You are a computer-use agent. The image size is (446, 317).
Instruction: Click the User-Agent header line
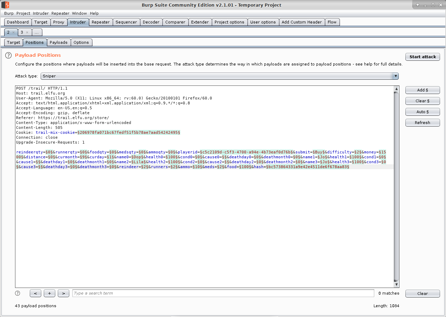(114, 98)
